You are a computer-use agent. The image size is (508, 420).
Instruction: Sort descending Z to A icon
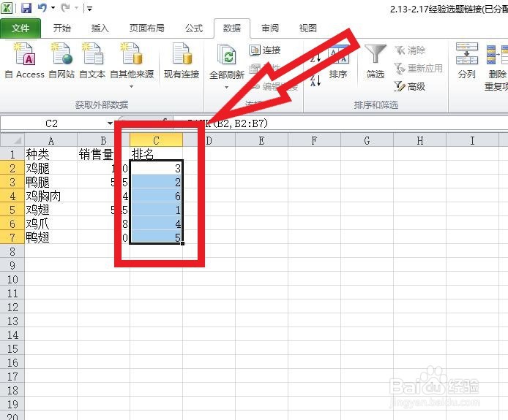pos(315,80)
